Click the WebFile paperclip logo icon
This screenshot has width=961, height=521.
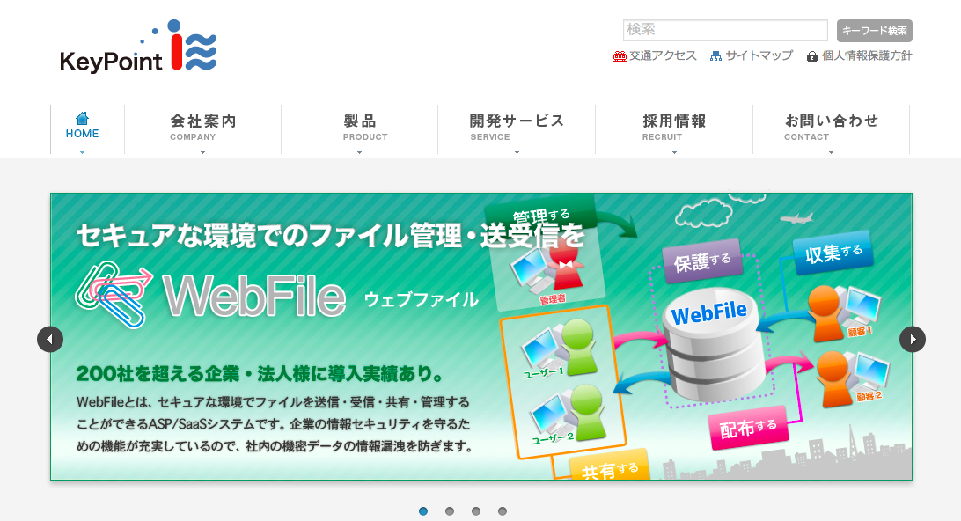coord(114,294)
